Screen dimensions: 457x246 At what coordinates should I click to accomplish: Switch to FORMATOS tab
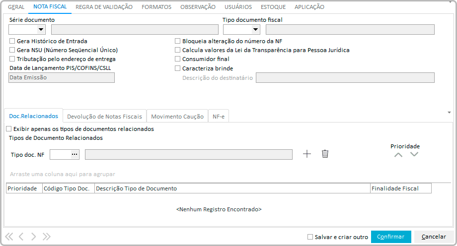click(156, 7)
